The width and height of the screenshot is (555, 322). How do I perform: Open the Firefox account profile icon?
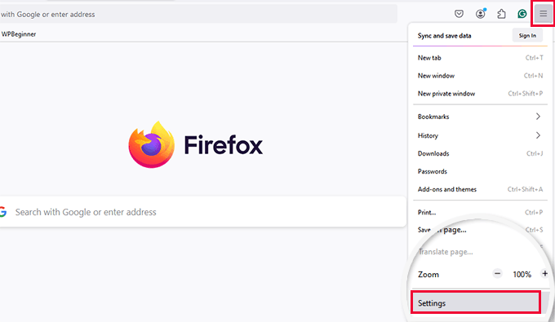(480, 14)
